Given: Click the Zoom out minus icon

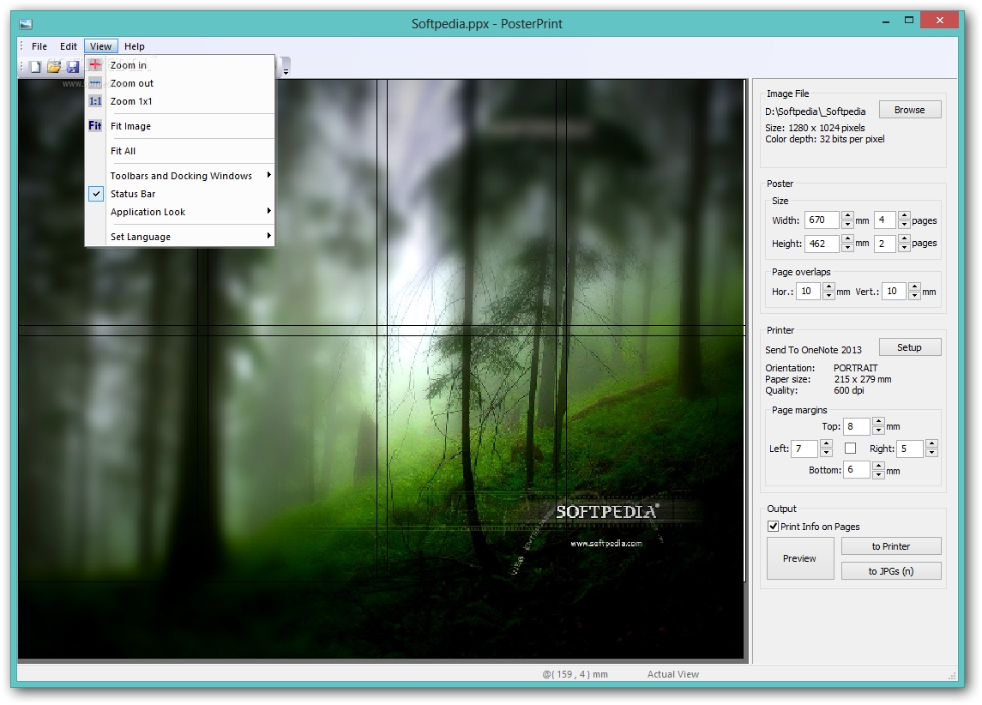Looking at the screenshot, I should (x=95, y=83).
